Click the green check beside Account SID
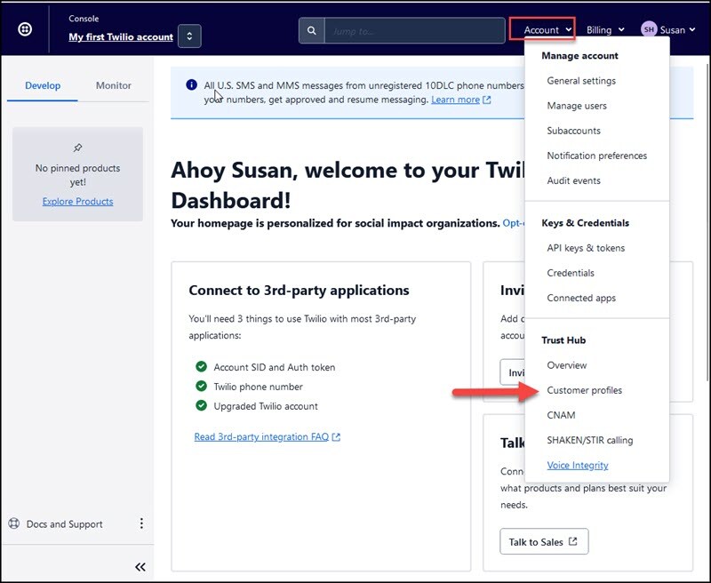Screen dimensions: 711x583 (x=202, y=366)
